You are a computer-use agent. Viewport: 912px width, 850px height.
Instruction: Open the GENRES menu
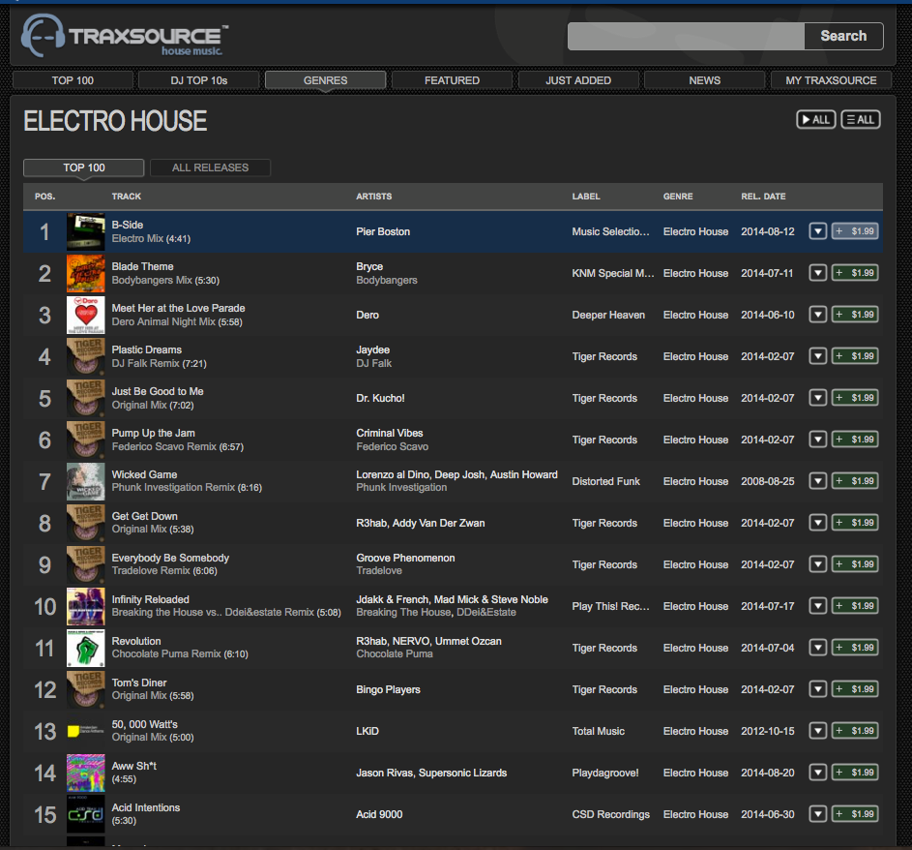tap(325, 80)
